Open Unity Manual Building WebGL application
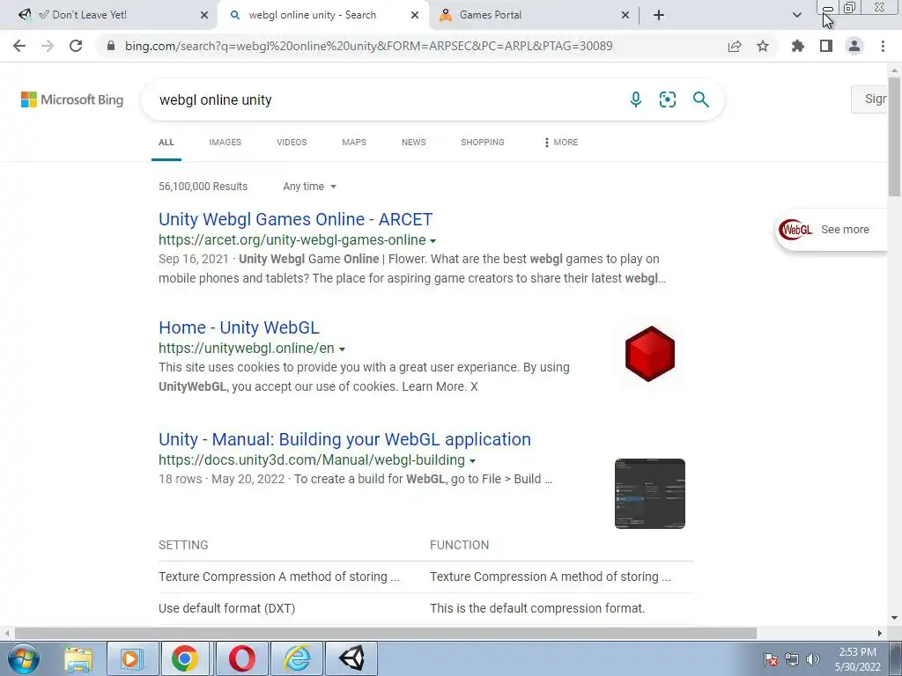This screenshot has width=902, height=676. tap(344, 439)
